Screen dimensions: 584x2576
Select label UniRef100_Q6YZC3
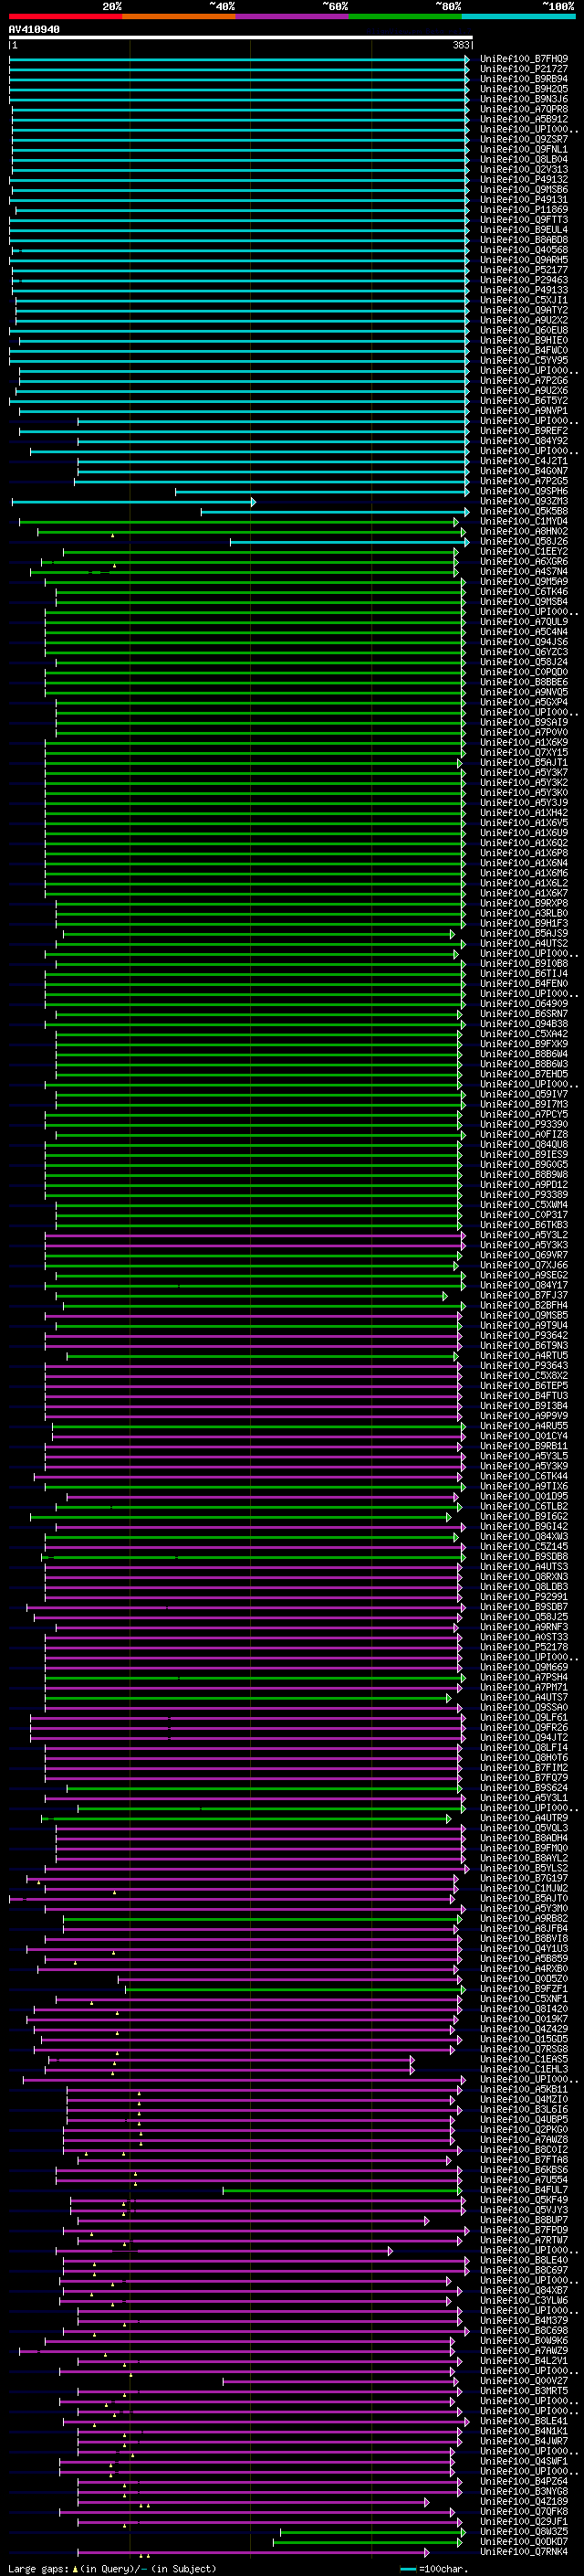coord(523,652)
